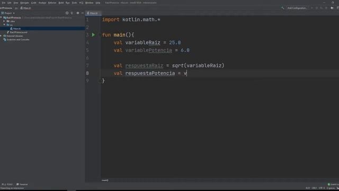Open the Help menu
The image size is (339, 191).
pos(98,3)
